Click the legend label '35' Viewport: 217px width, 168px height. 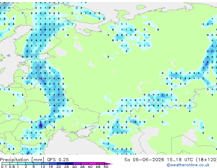coord(82,167)
